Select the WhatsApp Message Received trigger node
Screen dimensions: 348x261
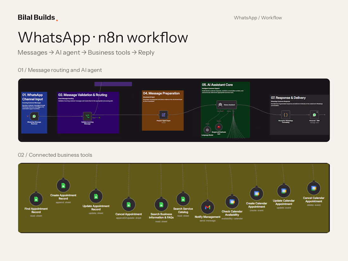tap(34, 116)
